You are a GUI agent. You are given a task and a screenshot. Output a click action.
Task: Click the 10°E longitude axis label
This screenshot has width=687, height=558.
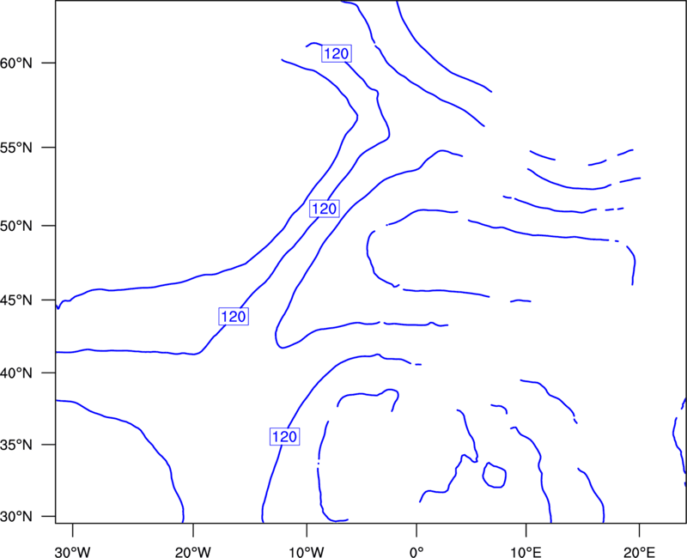pos(526,552)
